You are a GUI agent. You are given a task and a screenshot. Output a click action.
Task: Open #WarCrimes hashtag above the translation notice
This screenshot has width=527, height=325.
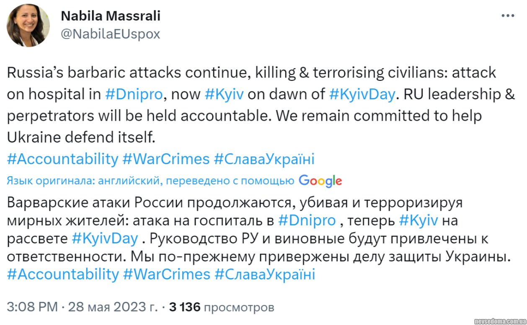tap(166, 159)
